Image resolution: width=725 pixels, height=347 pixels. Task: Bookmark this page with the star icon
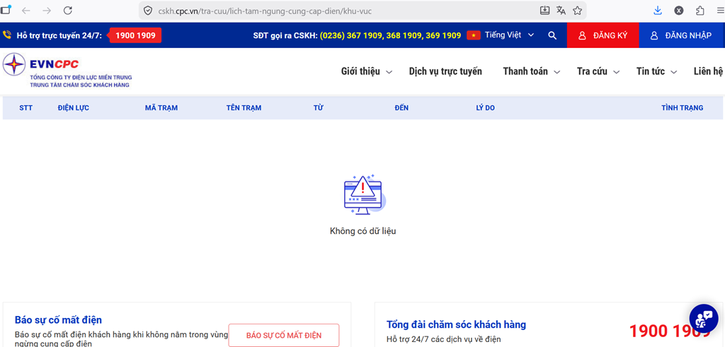(x=577, y=11)
